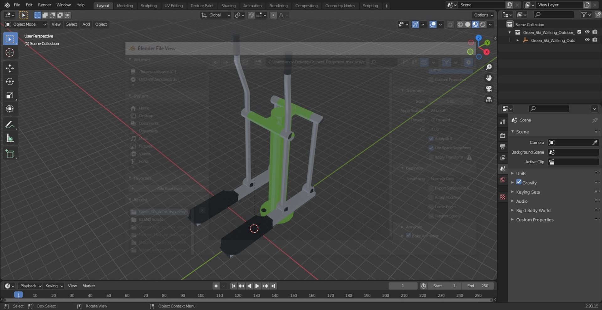Toggle auto keying record button

[x=216, y=286]
